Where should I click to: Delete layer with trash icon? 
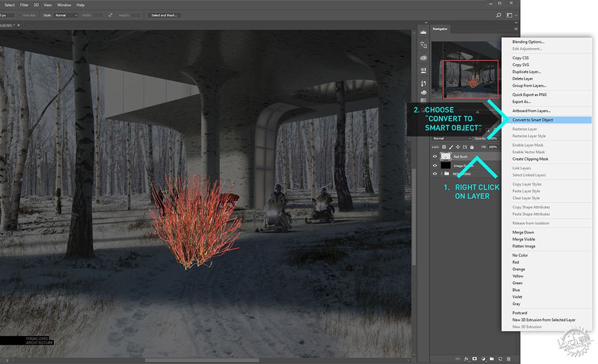coord(508,359)
